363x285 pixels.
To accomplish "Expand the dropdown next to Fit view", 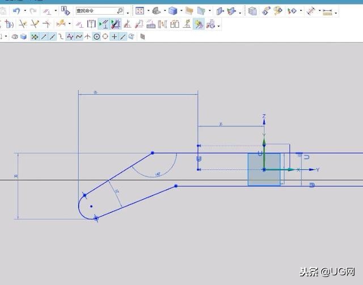I will pos(149,11).
